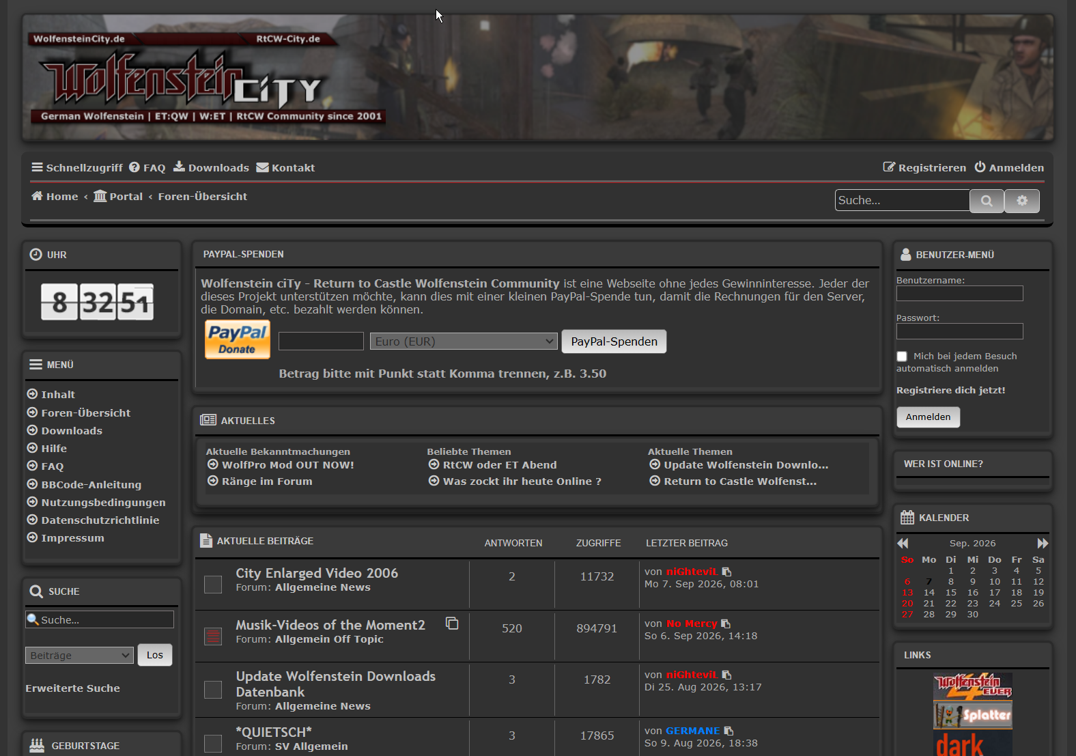Click the Downloads tray icon in the navbar
The height and width of the screenshot is (756, 1076).
coord(179,167)
